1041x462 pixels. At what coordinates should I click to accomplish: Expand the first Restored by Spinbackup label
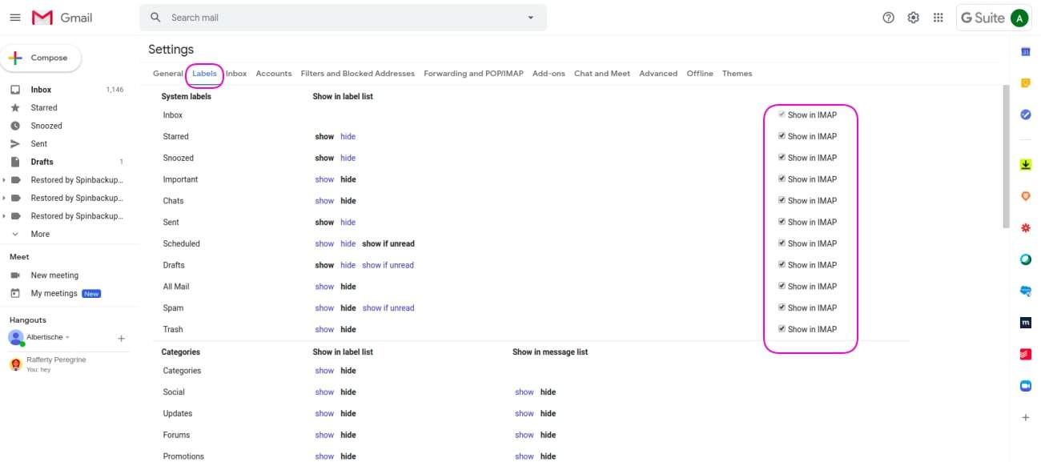pos(6,179)
